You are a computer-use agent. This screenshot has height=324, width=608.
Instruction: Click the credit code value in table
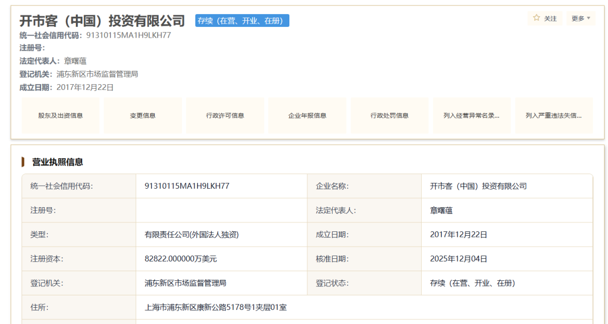pos(187,186)
